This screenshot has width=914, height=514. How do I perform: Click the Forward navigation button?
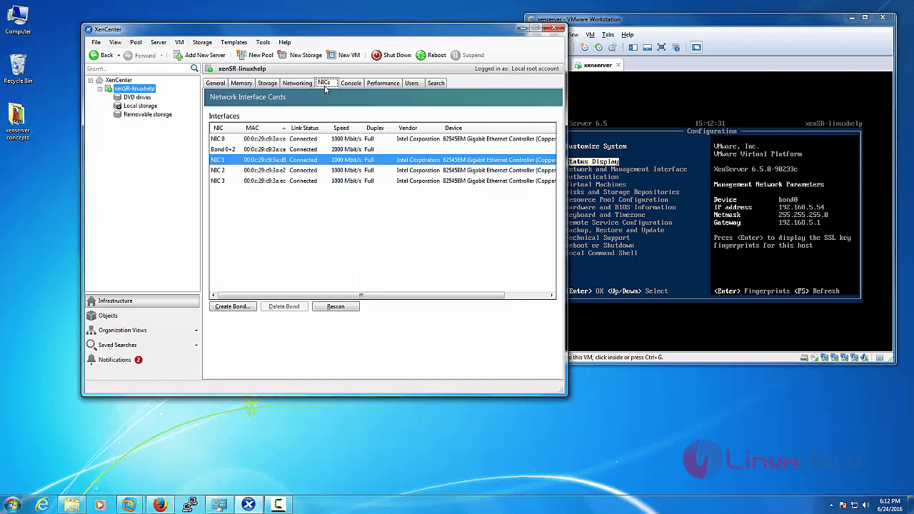(139, 55)
